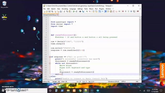Create a new file with New icon

[x=44, y=11]
